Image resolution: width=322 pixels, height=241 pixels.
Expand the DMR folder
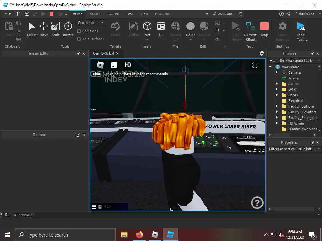click(x=277, y=89)
